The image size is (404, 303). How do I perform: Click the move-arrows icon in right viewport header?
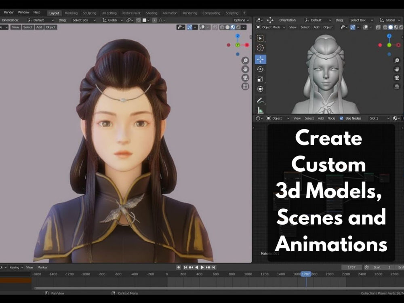tap(270, 20)
